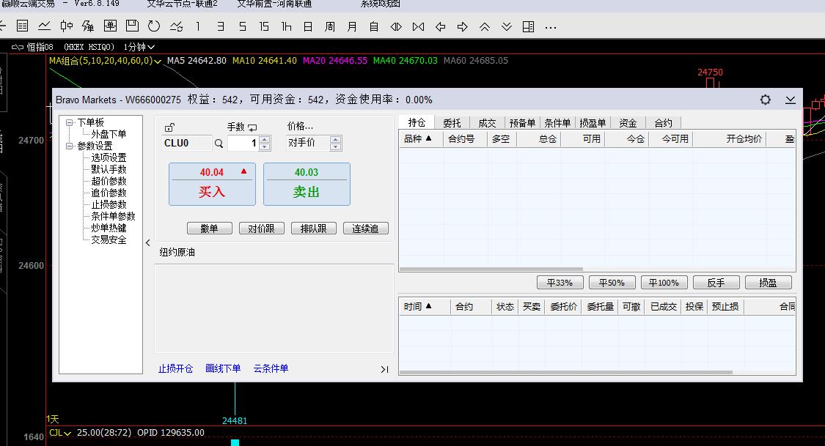
Task: Click the lock icon above the CLU0 contract
Action: [170, 127]
